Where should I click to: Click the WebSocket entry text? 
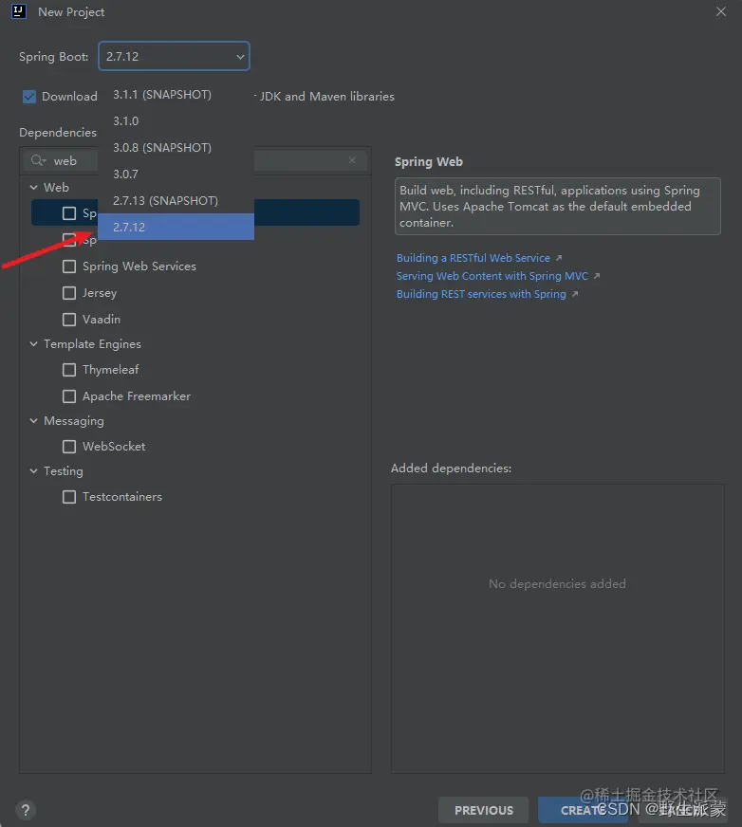[114, 447]
